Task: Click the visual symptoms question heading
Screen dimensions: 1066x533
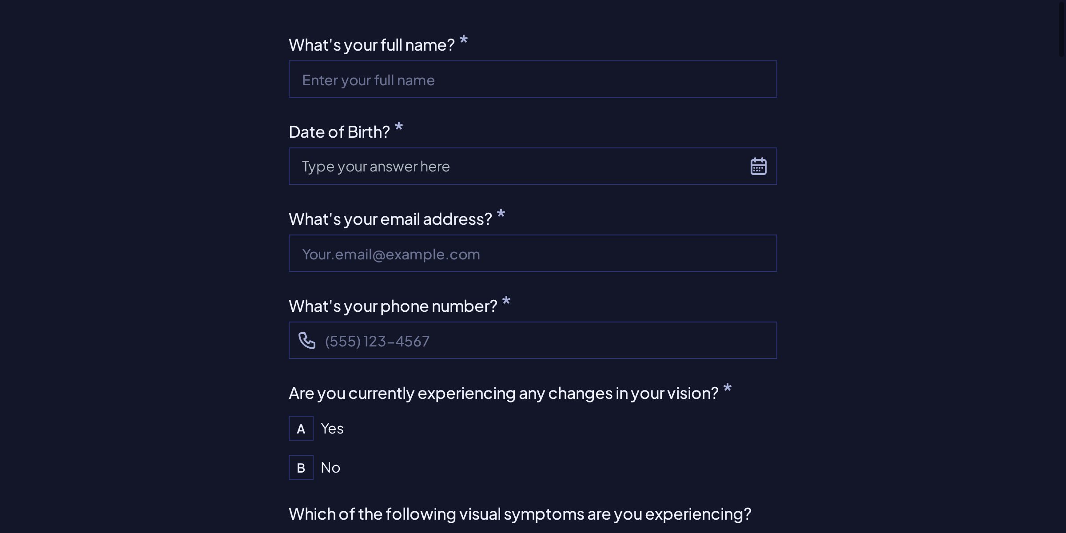Action: (x=520, y=513)
